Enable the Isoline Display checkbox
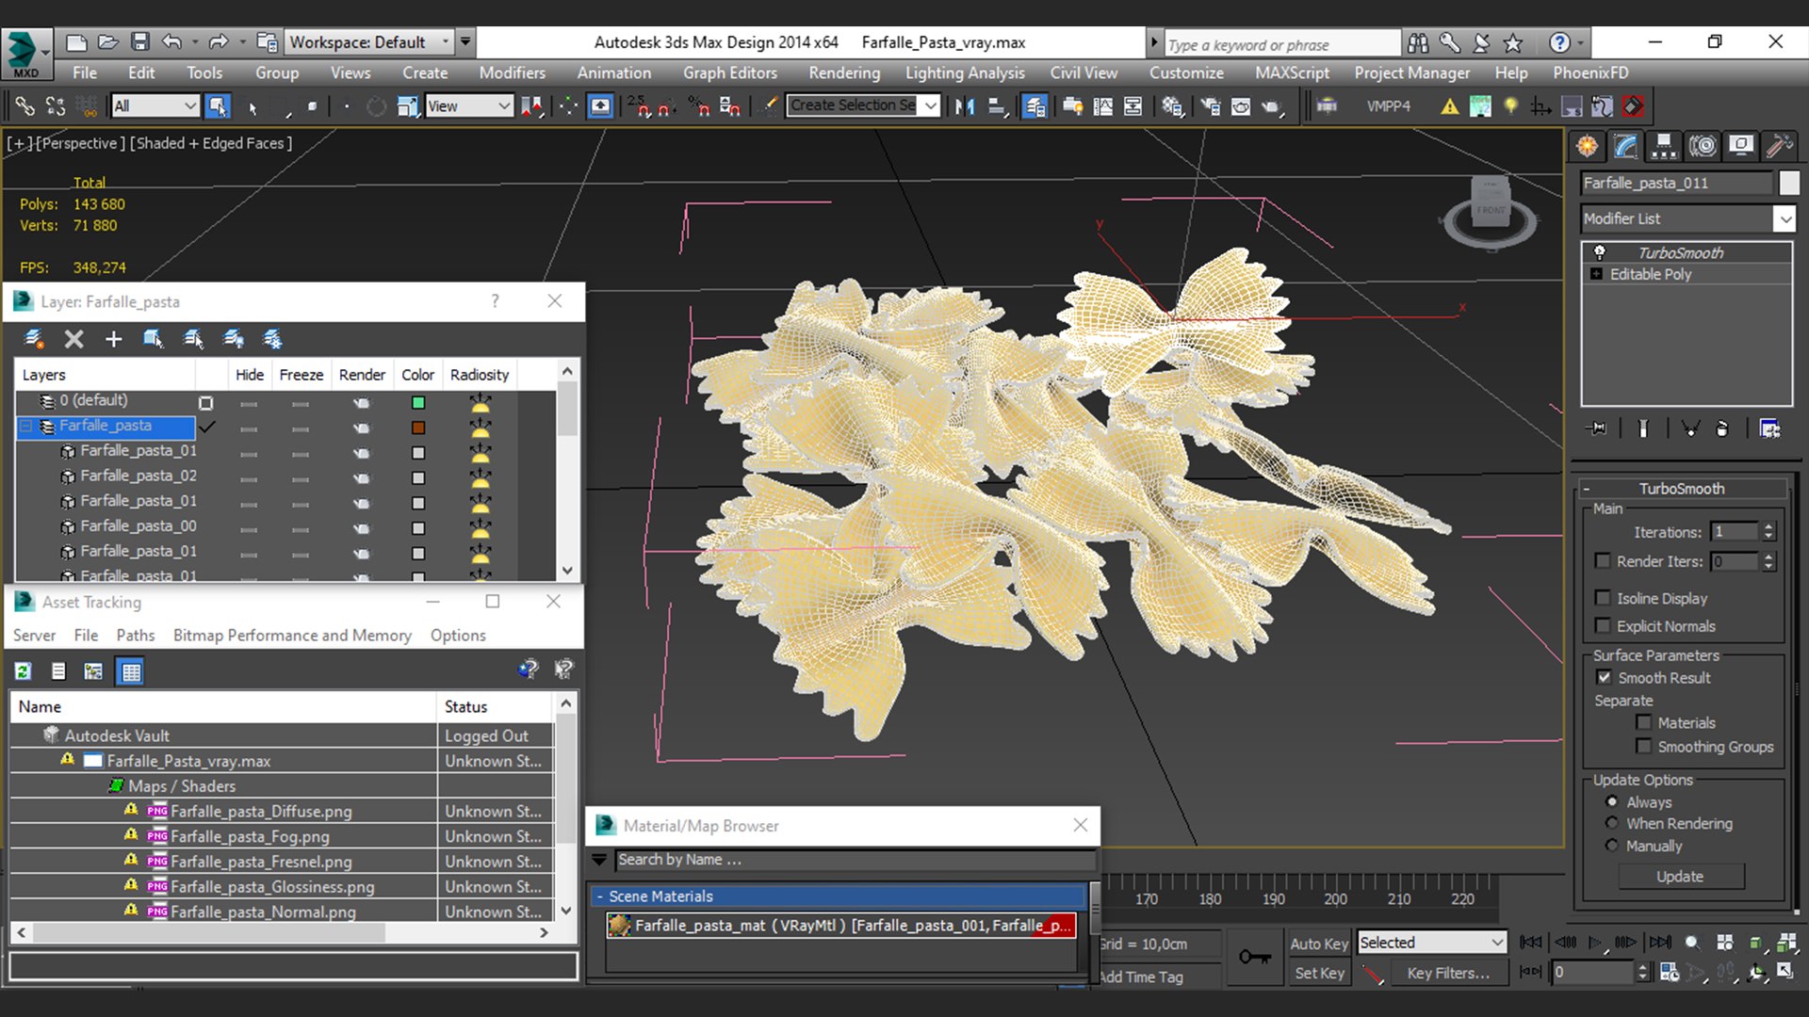 click(x=1603, y=598)
